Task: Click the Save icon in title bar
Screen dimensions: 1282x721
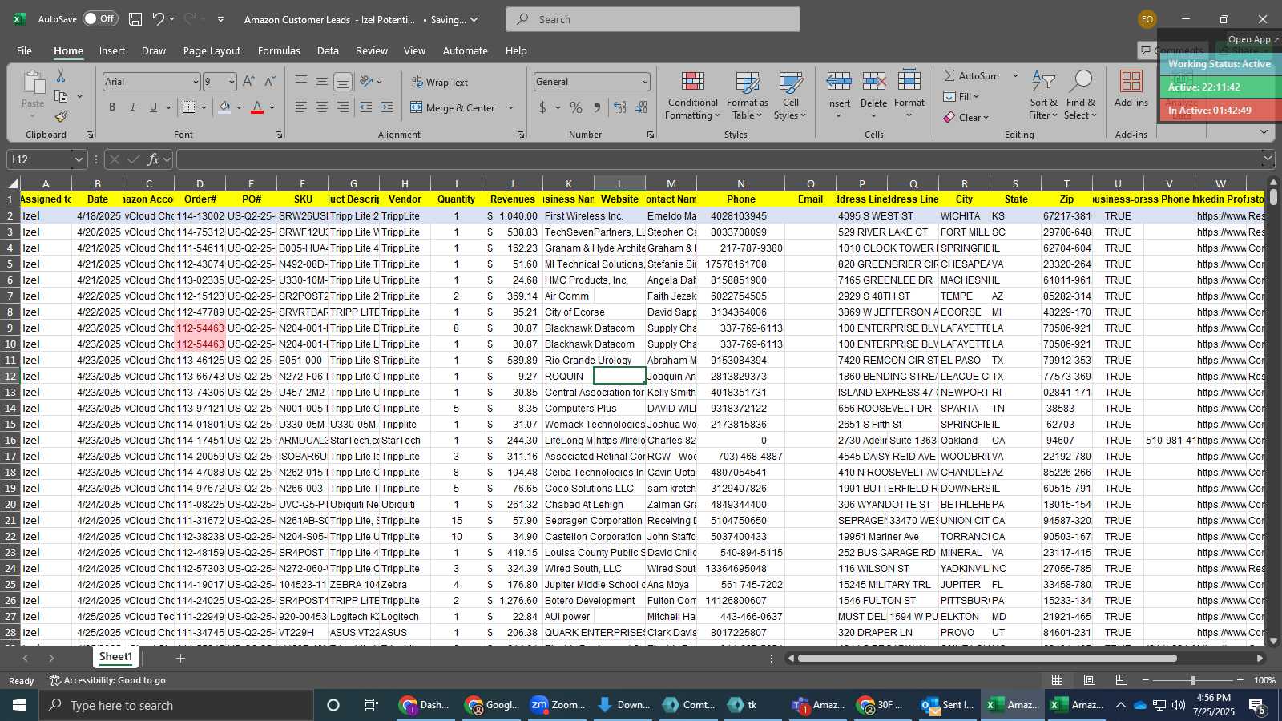Action: [135, 19]
